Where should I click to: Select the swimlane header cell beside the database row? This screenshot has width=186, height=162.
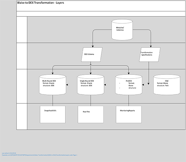[22, 86]
